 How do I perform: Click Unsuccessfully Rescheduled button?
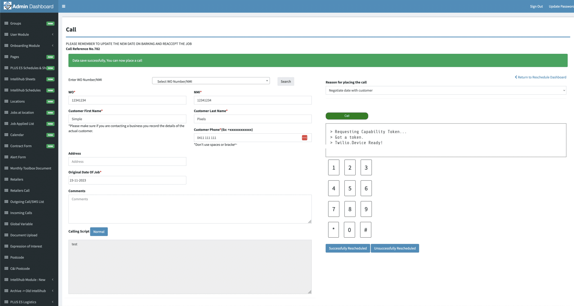[x=395, y=248]
